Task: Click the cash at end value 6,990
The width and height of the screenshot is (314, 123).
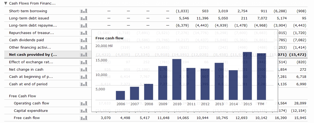Action: [301, 84]
